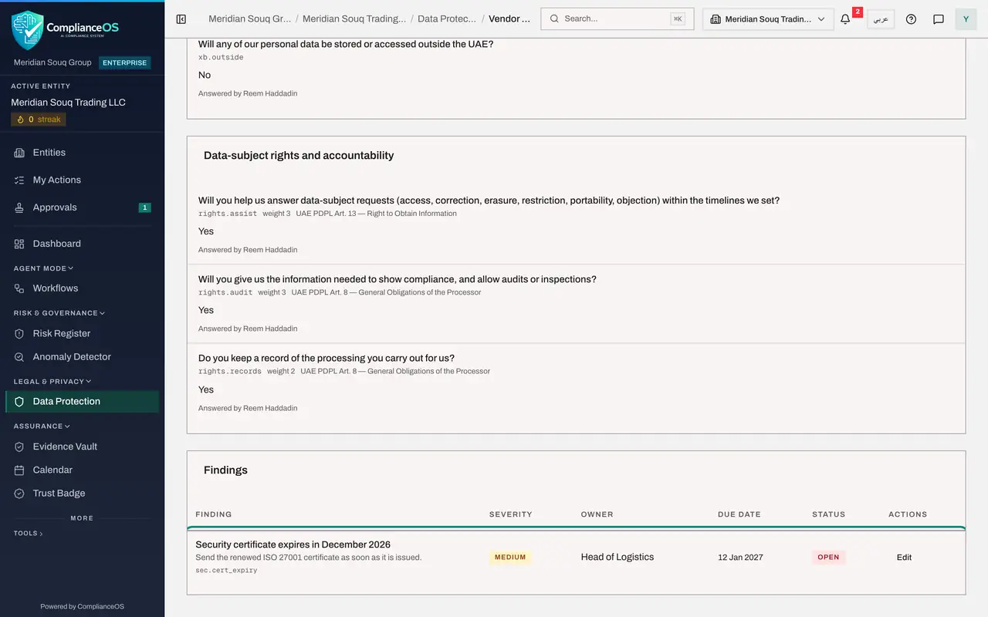Focus the Search input field
The image size is (988, 617).
click(617, 19)
